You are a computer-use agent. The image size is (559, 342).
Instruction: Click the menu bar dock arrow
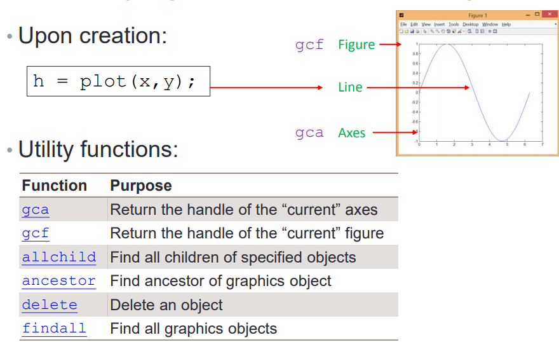[555, 24]
